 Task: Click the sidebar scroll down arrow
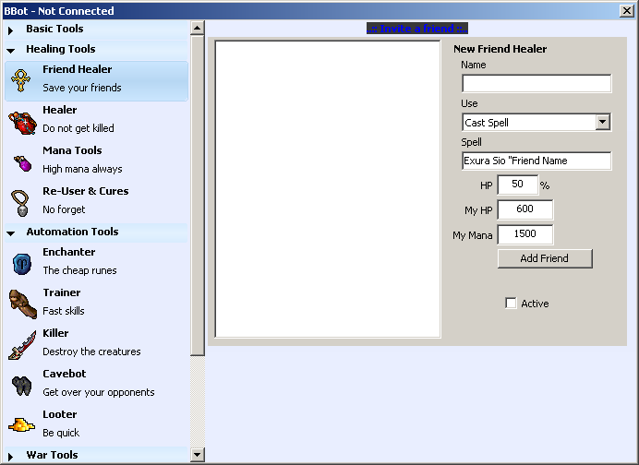[x=197, y=454]
